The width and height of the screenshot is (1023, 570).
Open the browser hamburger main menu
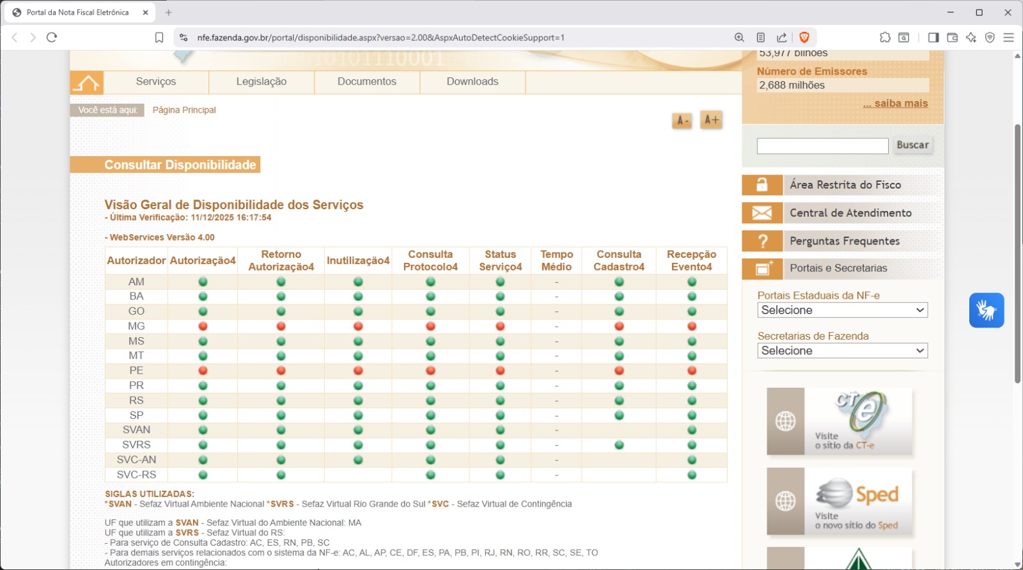(x=1008, y=38)
